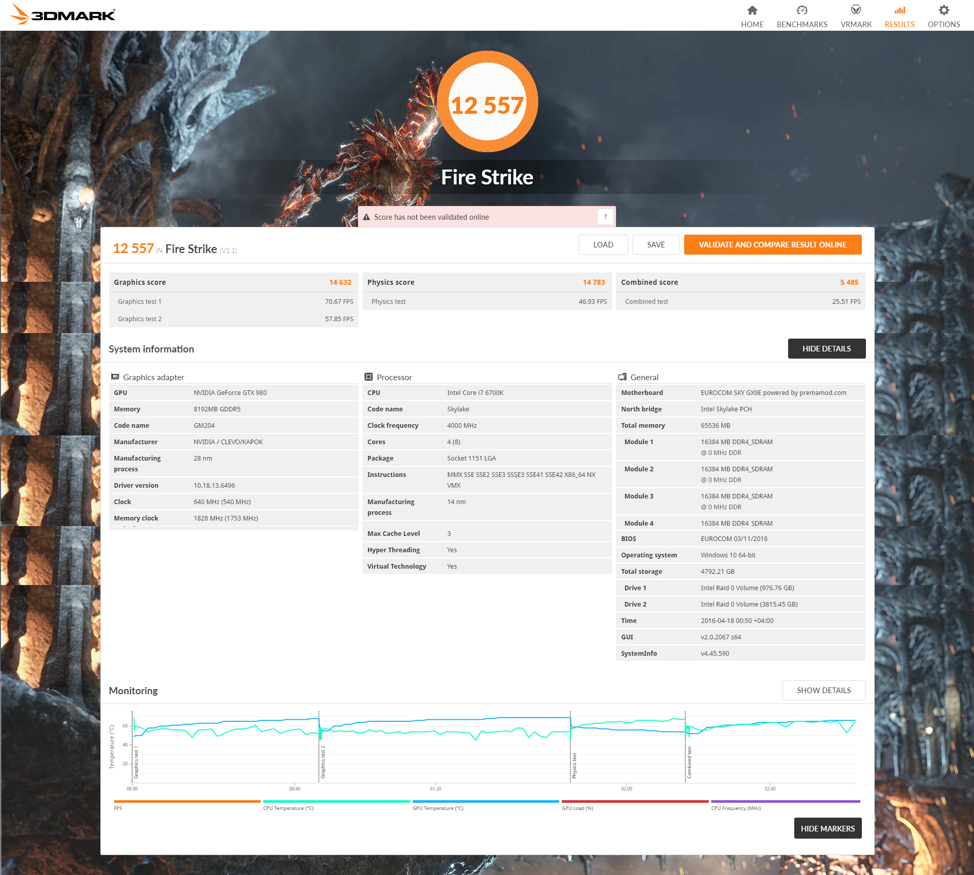
Task: Open the HOME menu label
Action: (x=752, y=24)
